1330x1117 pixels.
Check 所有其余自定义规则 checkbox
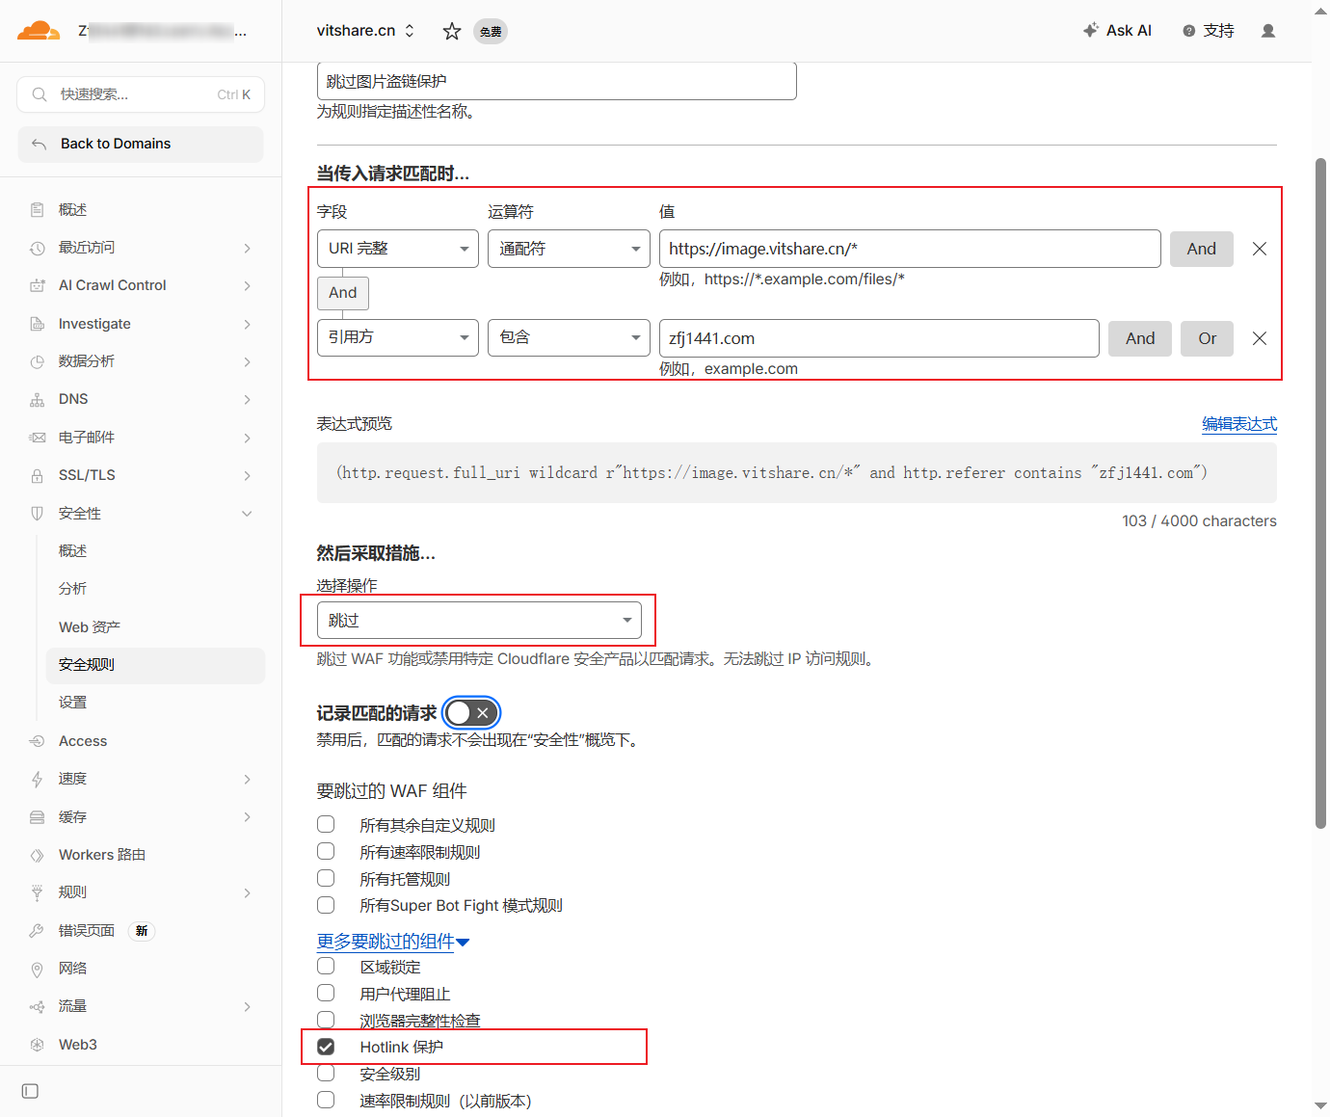click(326, 824)
